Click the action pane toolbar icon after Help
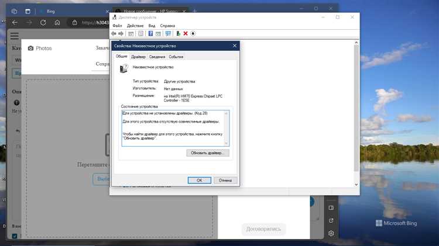The image size is (439, 246). click(x=158, y=33)
